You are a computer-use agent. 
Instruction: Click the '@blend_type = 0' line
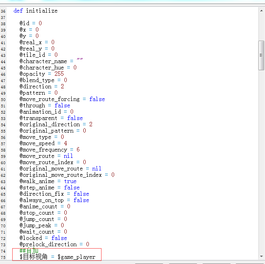point(43,80)
